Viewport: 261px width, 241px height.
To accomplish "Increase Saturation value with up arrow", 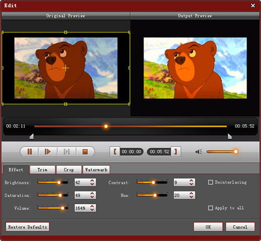I will (x=92, y=194).
